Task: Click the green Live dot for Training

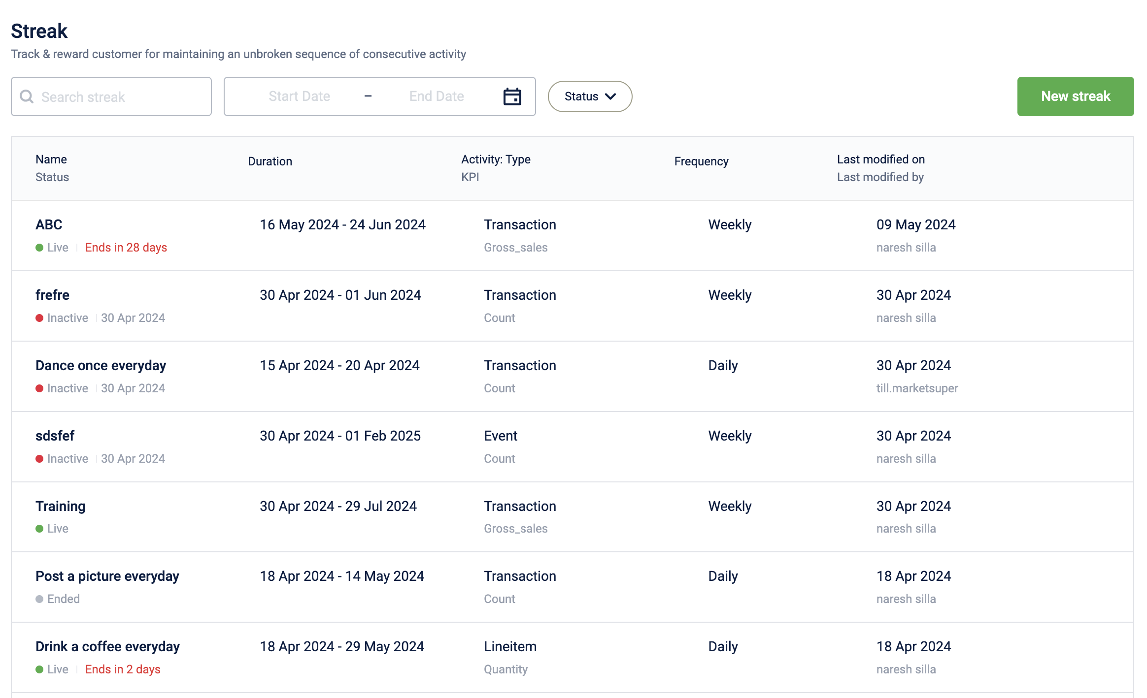Action: pyautogui.click(x=39, y=529)
